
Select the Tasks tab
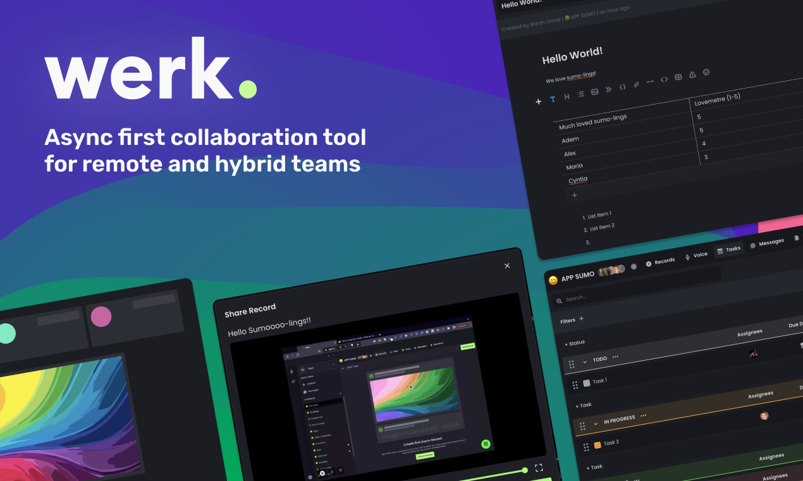coord(729,250)
